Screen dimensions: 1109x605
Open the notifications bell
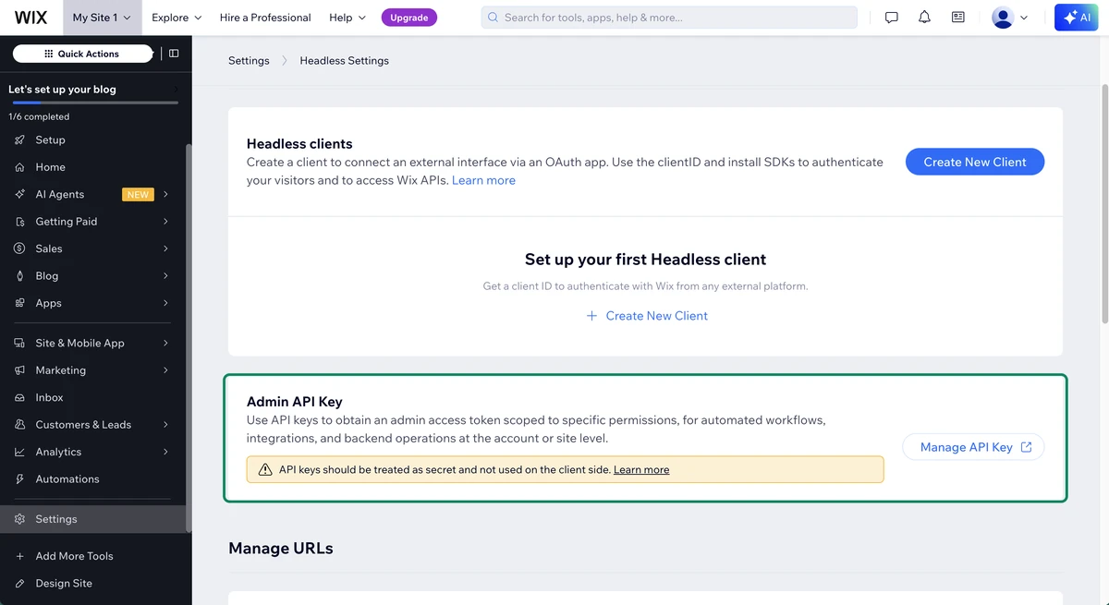coord(924,18)
